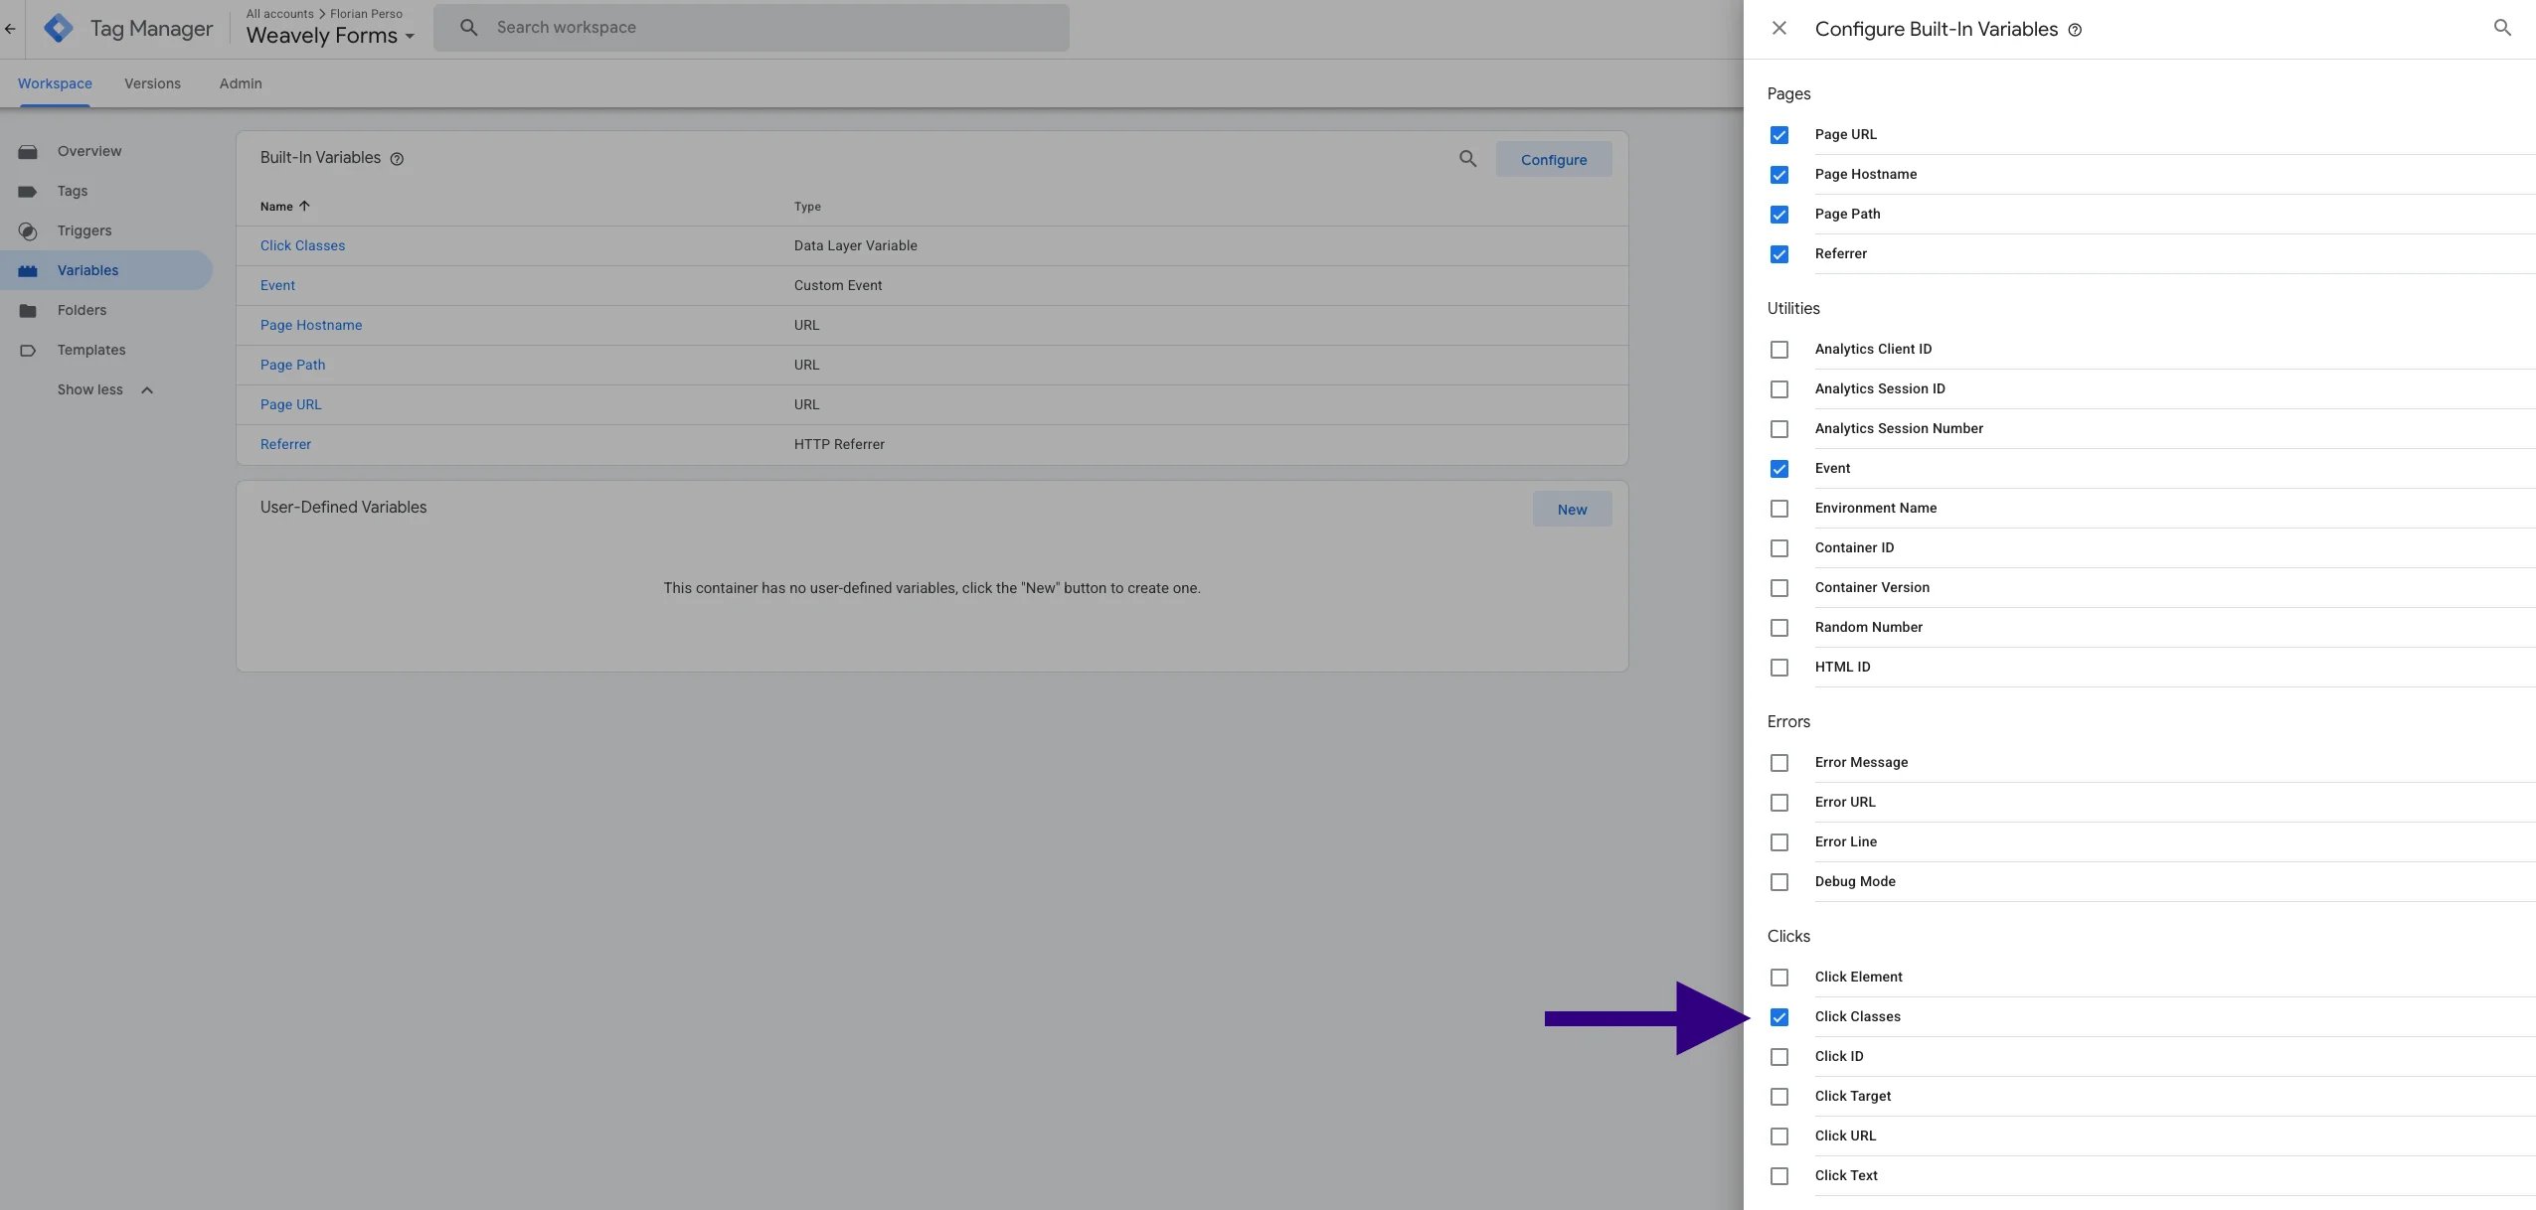This screenshot has height=1210, width=2536.
Task: Open the Referrer variable link in table
Action: (285, 444)
